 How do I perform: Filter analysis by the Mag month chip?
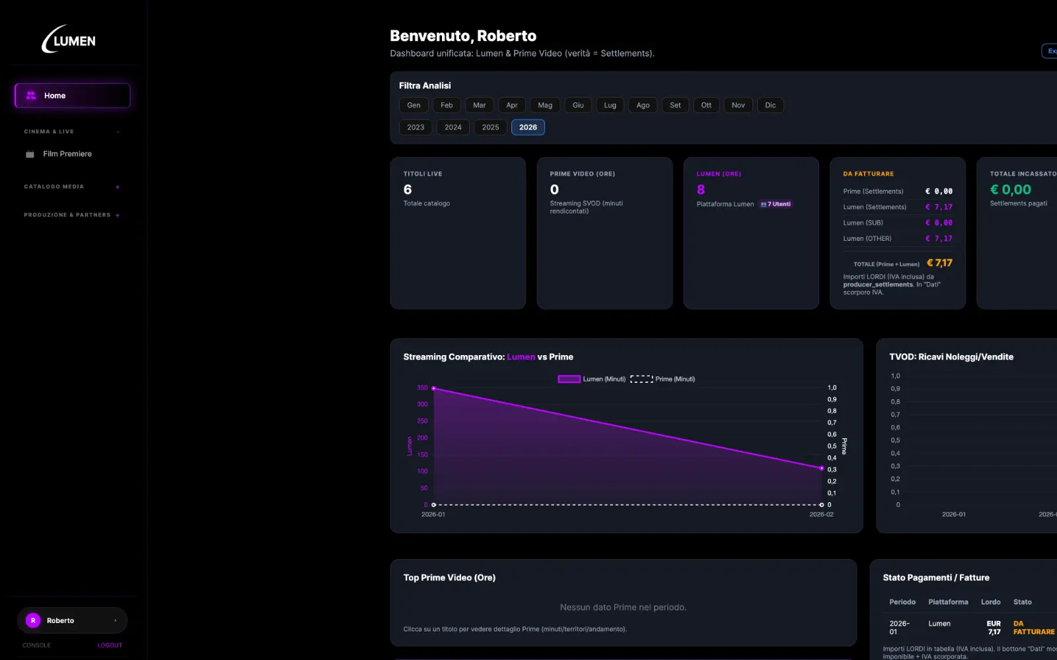click(x=545, y=105)
